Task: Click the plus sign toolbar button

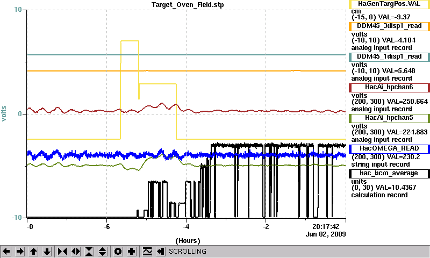Action: coord(132,252)
